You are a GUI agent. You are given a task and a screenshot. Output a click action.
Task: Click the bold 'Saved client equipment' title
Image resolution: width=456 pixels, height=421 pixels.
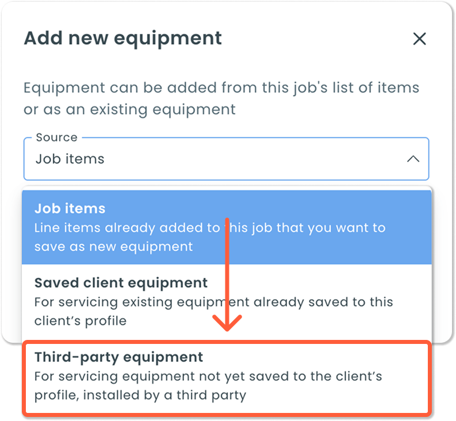pos(121,283)
